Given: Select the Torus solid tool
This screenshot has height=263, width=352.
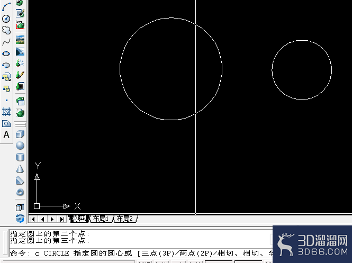Looking at the screenshot, I should click(20, 192).
